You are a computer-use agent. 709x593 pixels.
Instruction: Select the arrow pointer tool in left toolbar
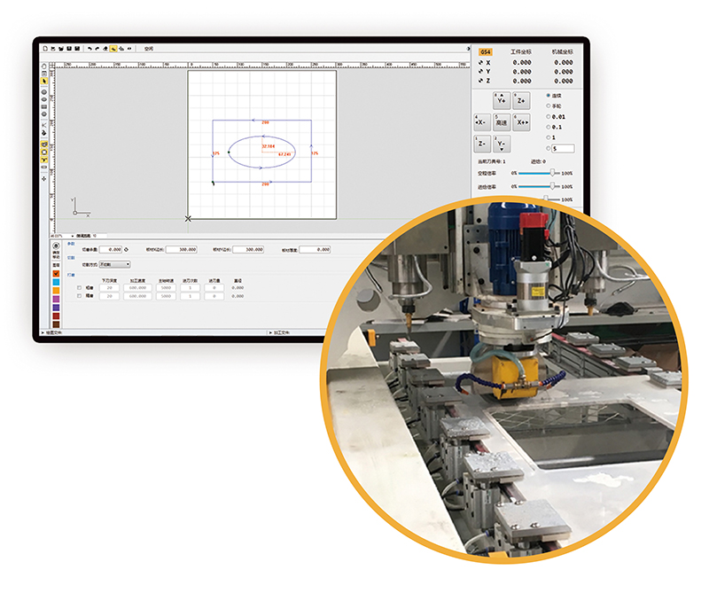click(x=44, y=82)
